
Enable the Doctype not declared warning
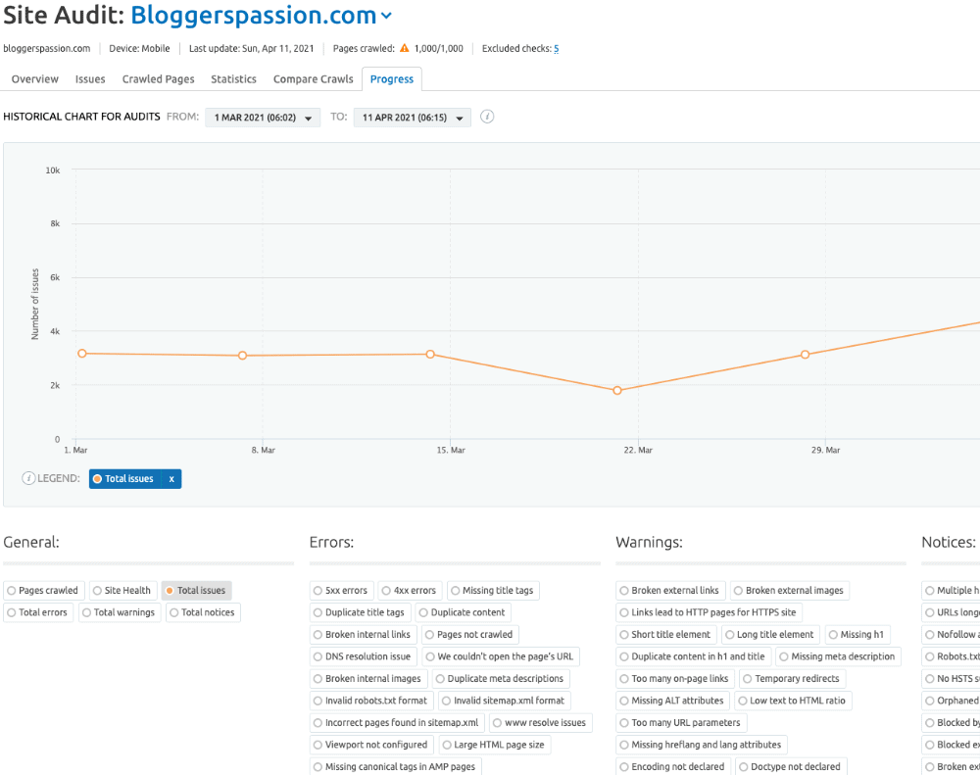point(791,767)
